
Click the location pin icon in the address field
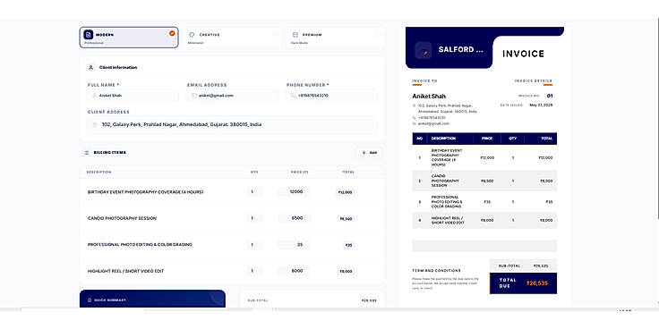click(x=95, y=124)
